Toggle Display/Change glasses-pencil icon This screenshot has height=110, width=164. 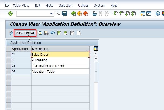(11, 33)
